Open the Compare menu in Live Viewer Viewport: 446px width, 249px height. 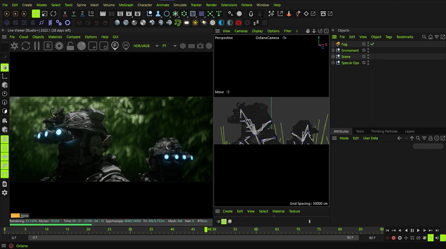click(73, 37)
